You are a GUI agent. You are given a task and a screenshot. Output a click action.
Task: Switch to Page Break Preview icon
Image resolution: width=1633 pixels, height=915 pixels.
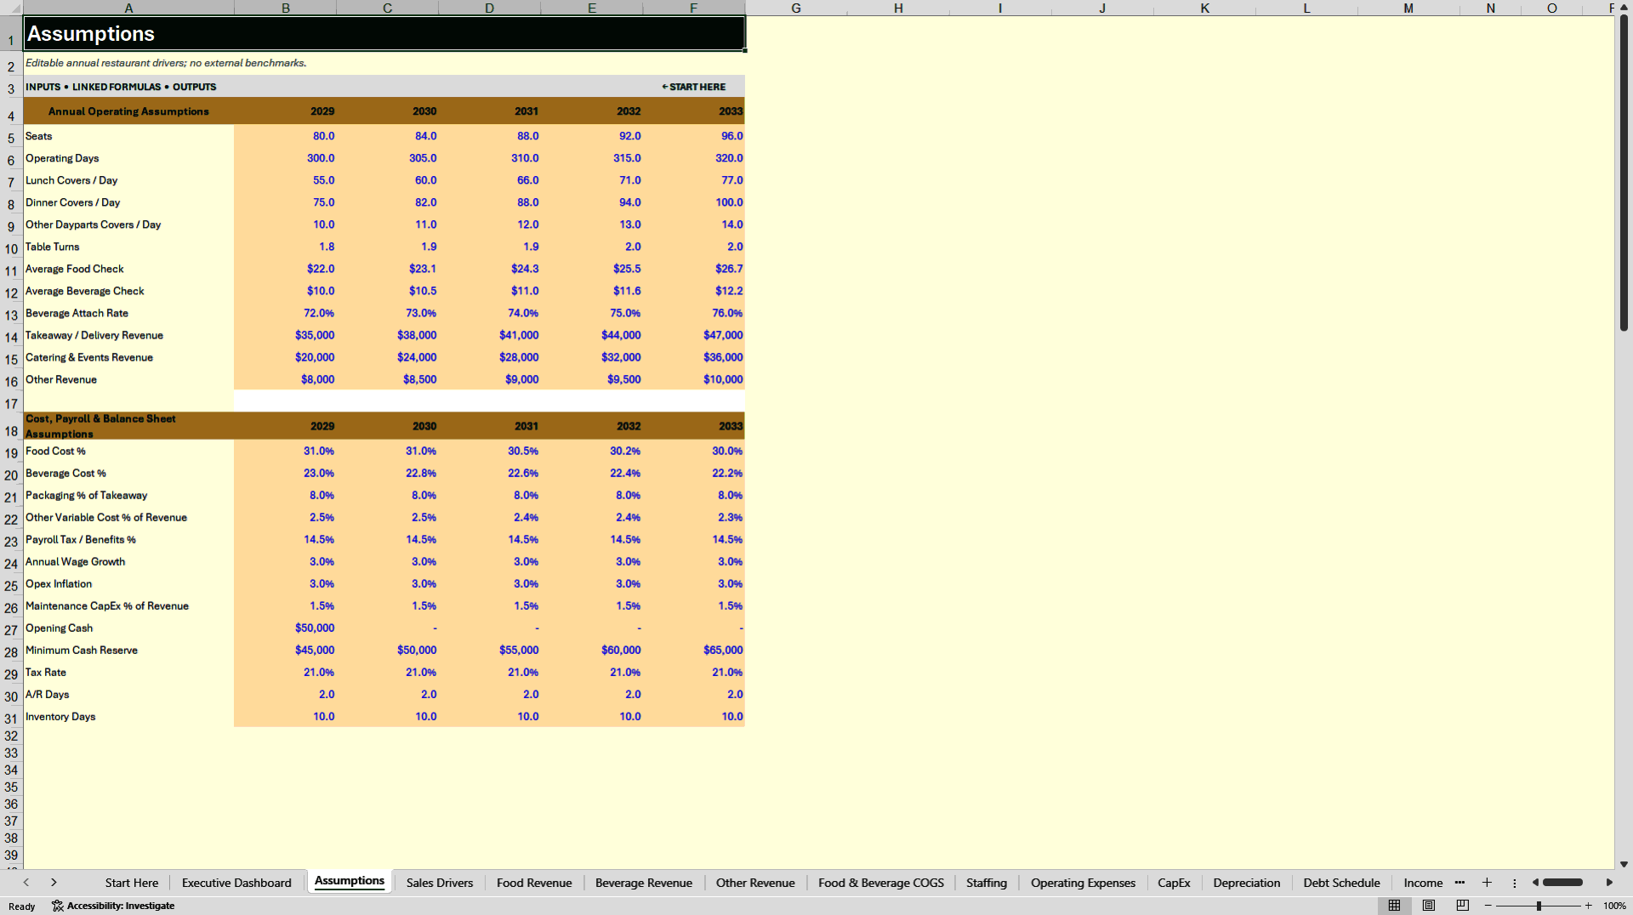[1463, 906]
